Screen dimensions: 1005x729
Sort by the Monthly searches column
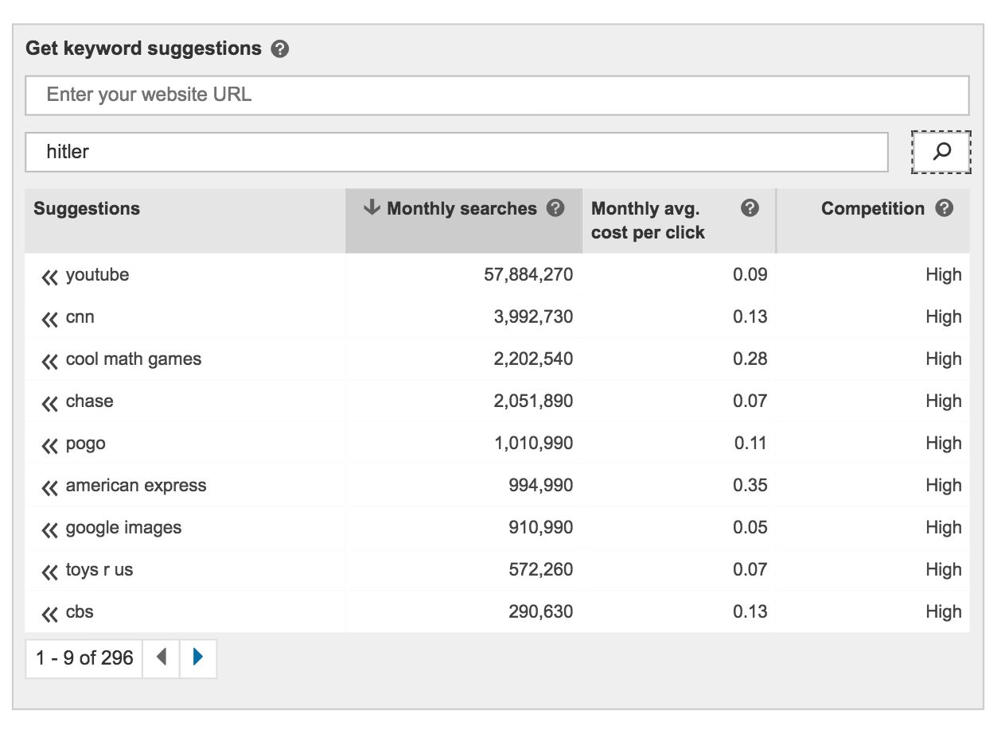[464, 220]
